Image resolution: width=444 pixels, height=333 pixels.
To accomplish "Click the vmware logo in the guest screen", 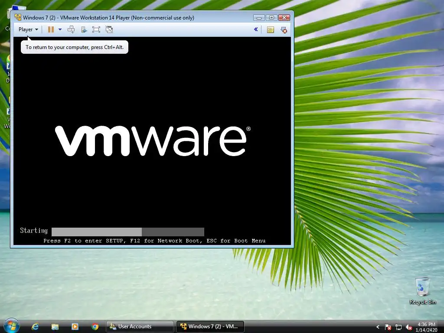I will tap(153, 141).
